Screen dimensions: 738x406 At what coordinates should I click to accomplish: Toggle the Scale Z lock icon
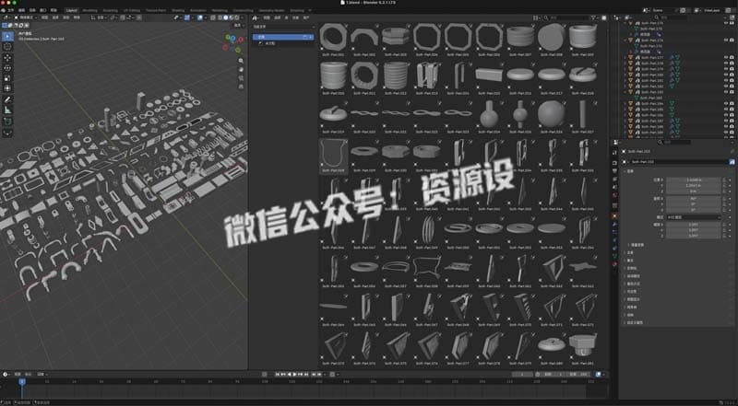pos(724,236)
